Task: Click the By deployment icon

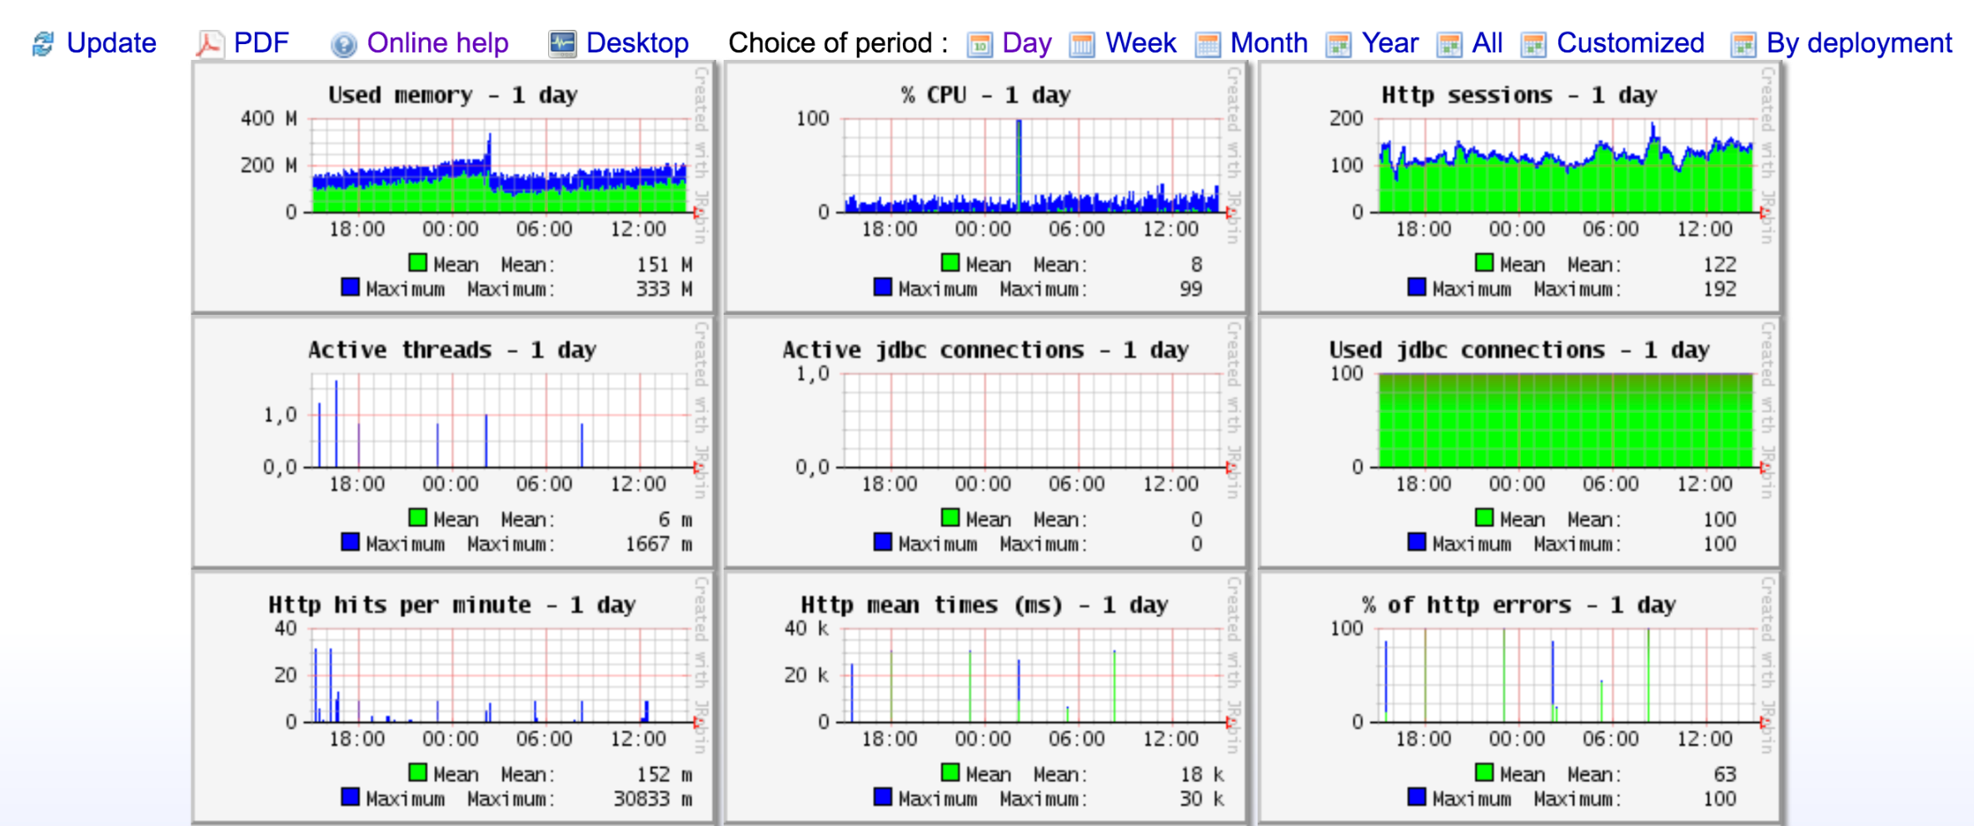Action: click(1745, 44)
